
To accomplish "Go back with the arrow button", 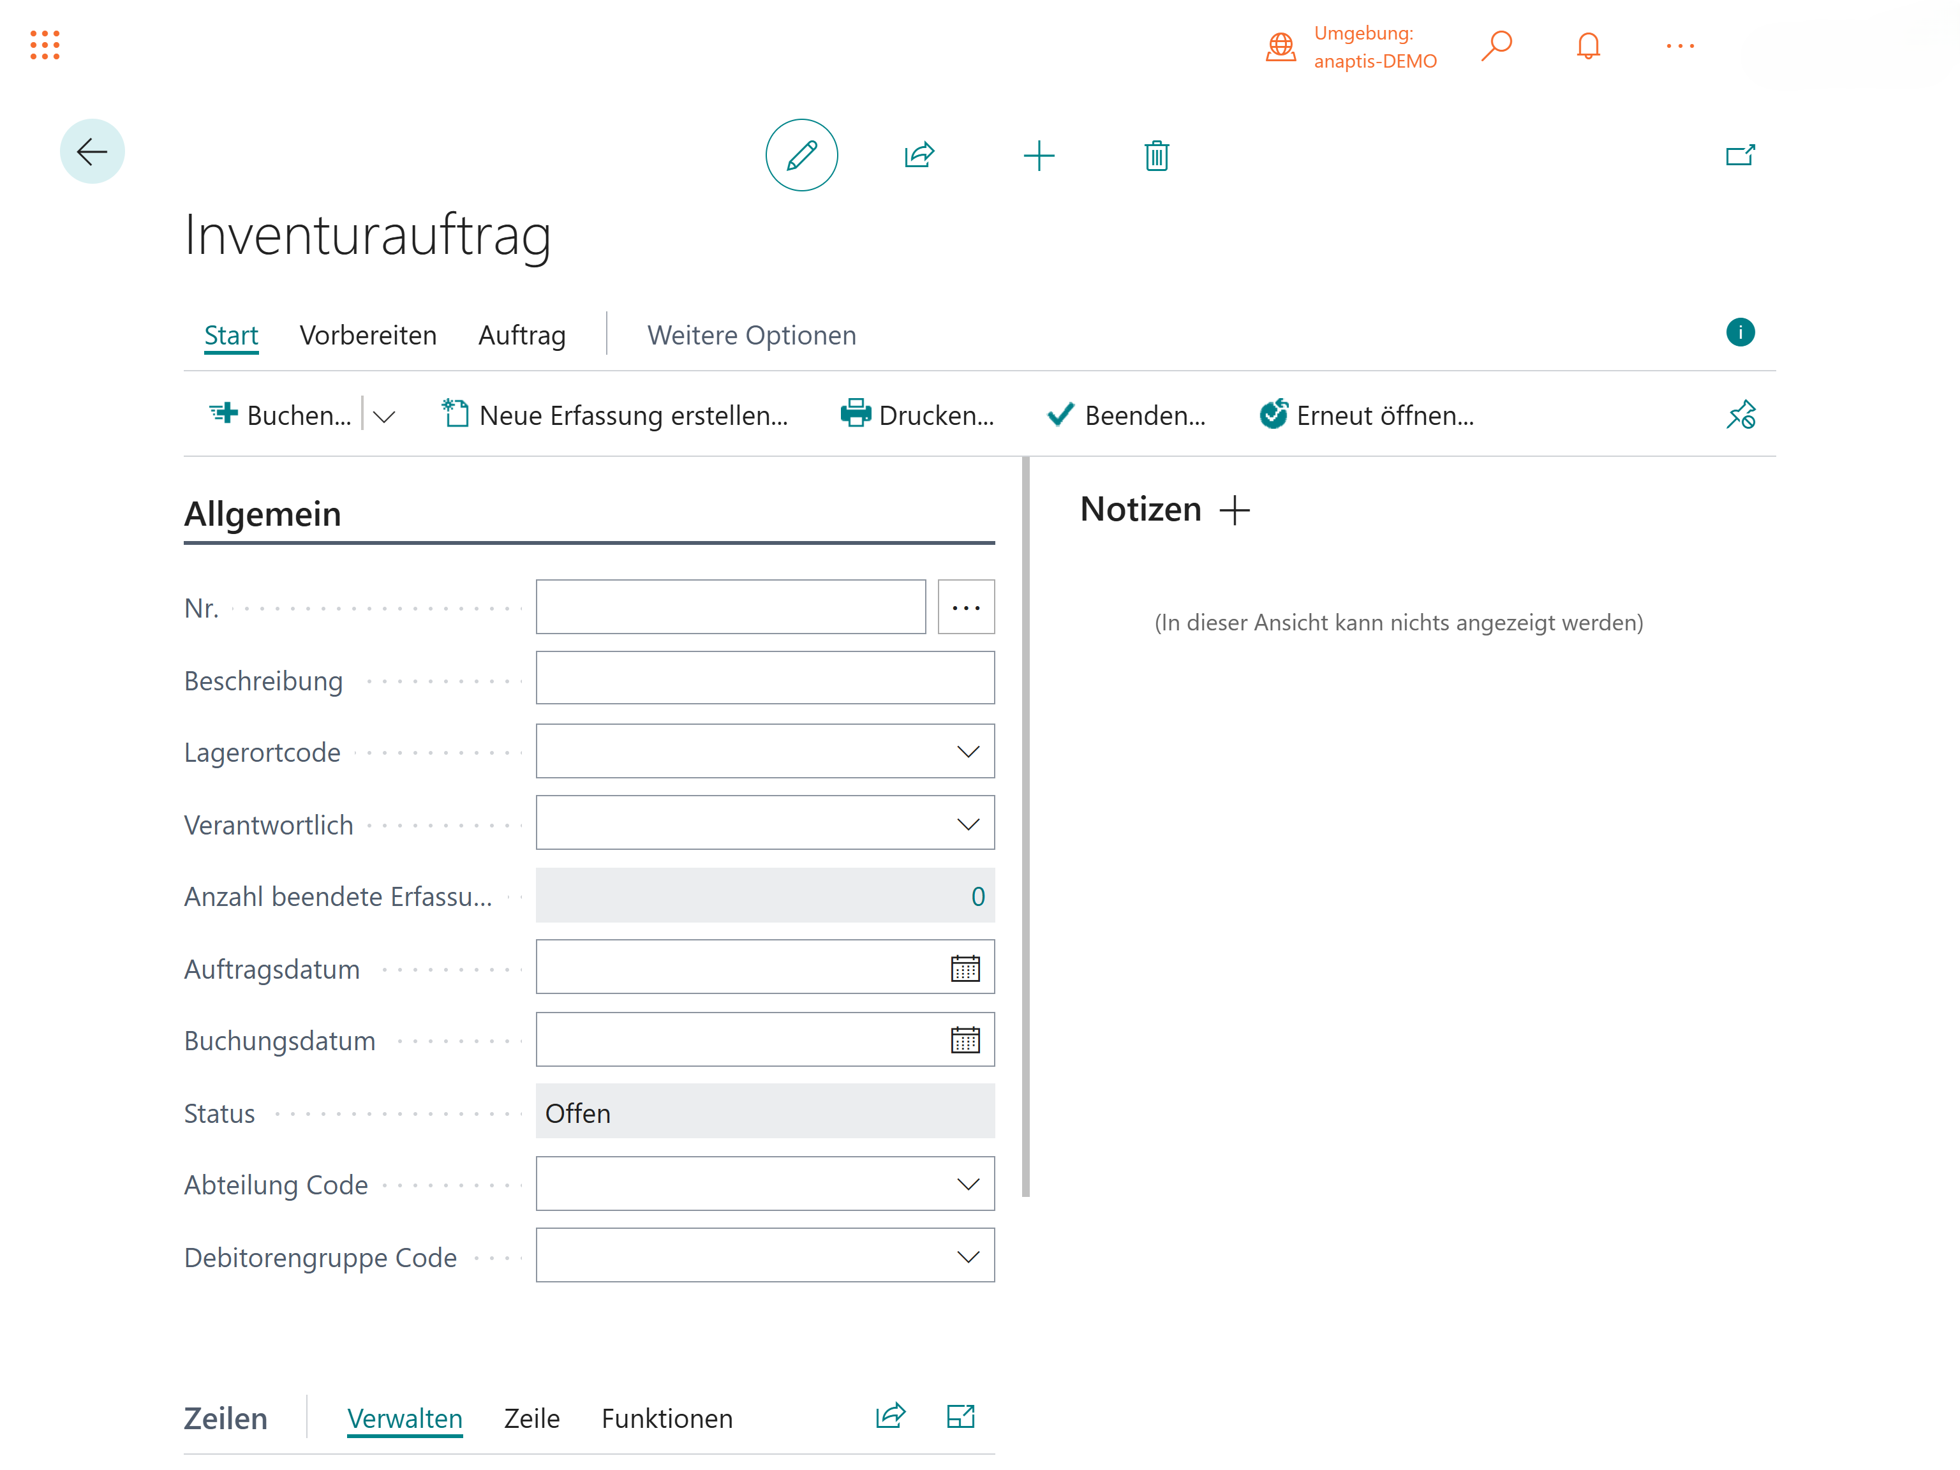I will tap(92, 151).
